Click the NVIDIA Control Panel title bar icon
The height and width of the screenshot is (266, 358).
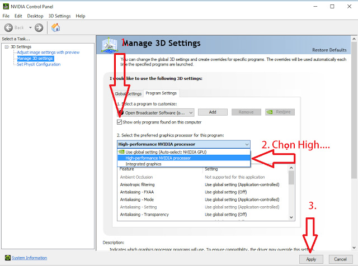pos(6,6)
